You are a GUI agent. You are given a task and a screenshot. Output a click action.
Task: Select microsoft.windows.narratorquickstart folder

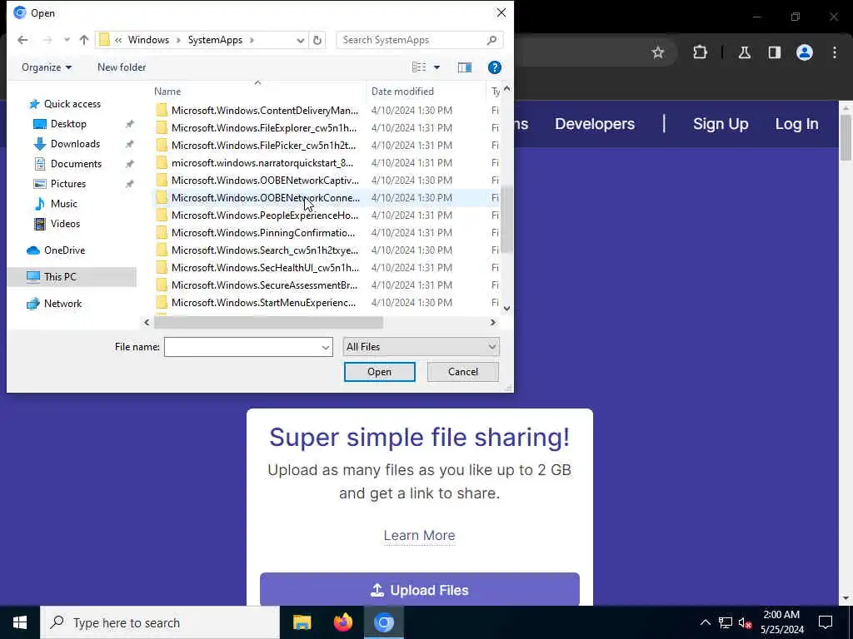pos(262,162)
